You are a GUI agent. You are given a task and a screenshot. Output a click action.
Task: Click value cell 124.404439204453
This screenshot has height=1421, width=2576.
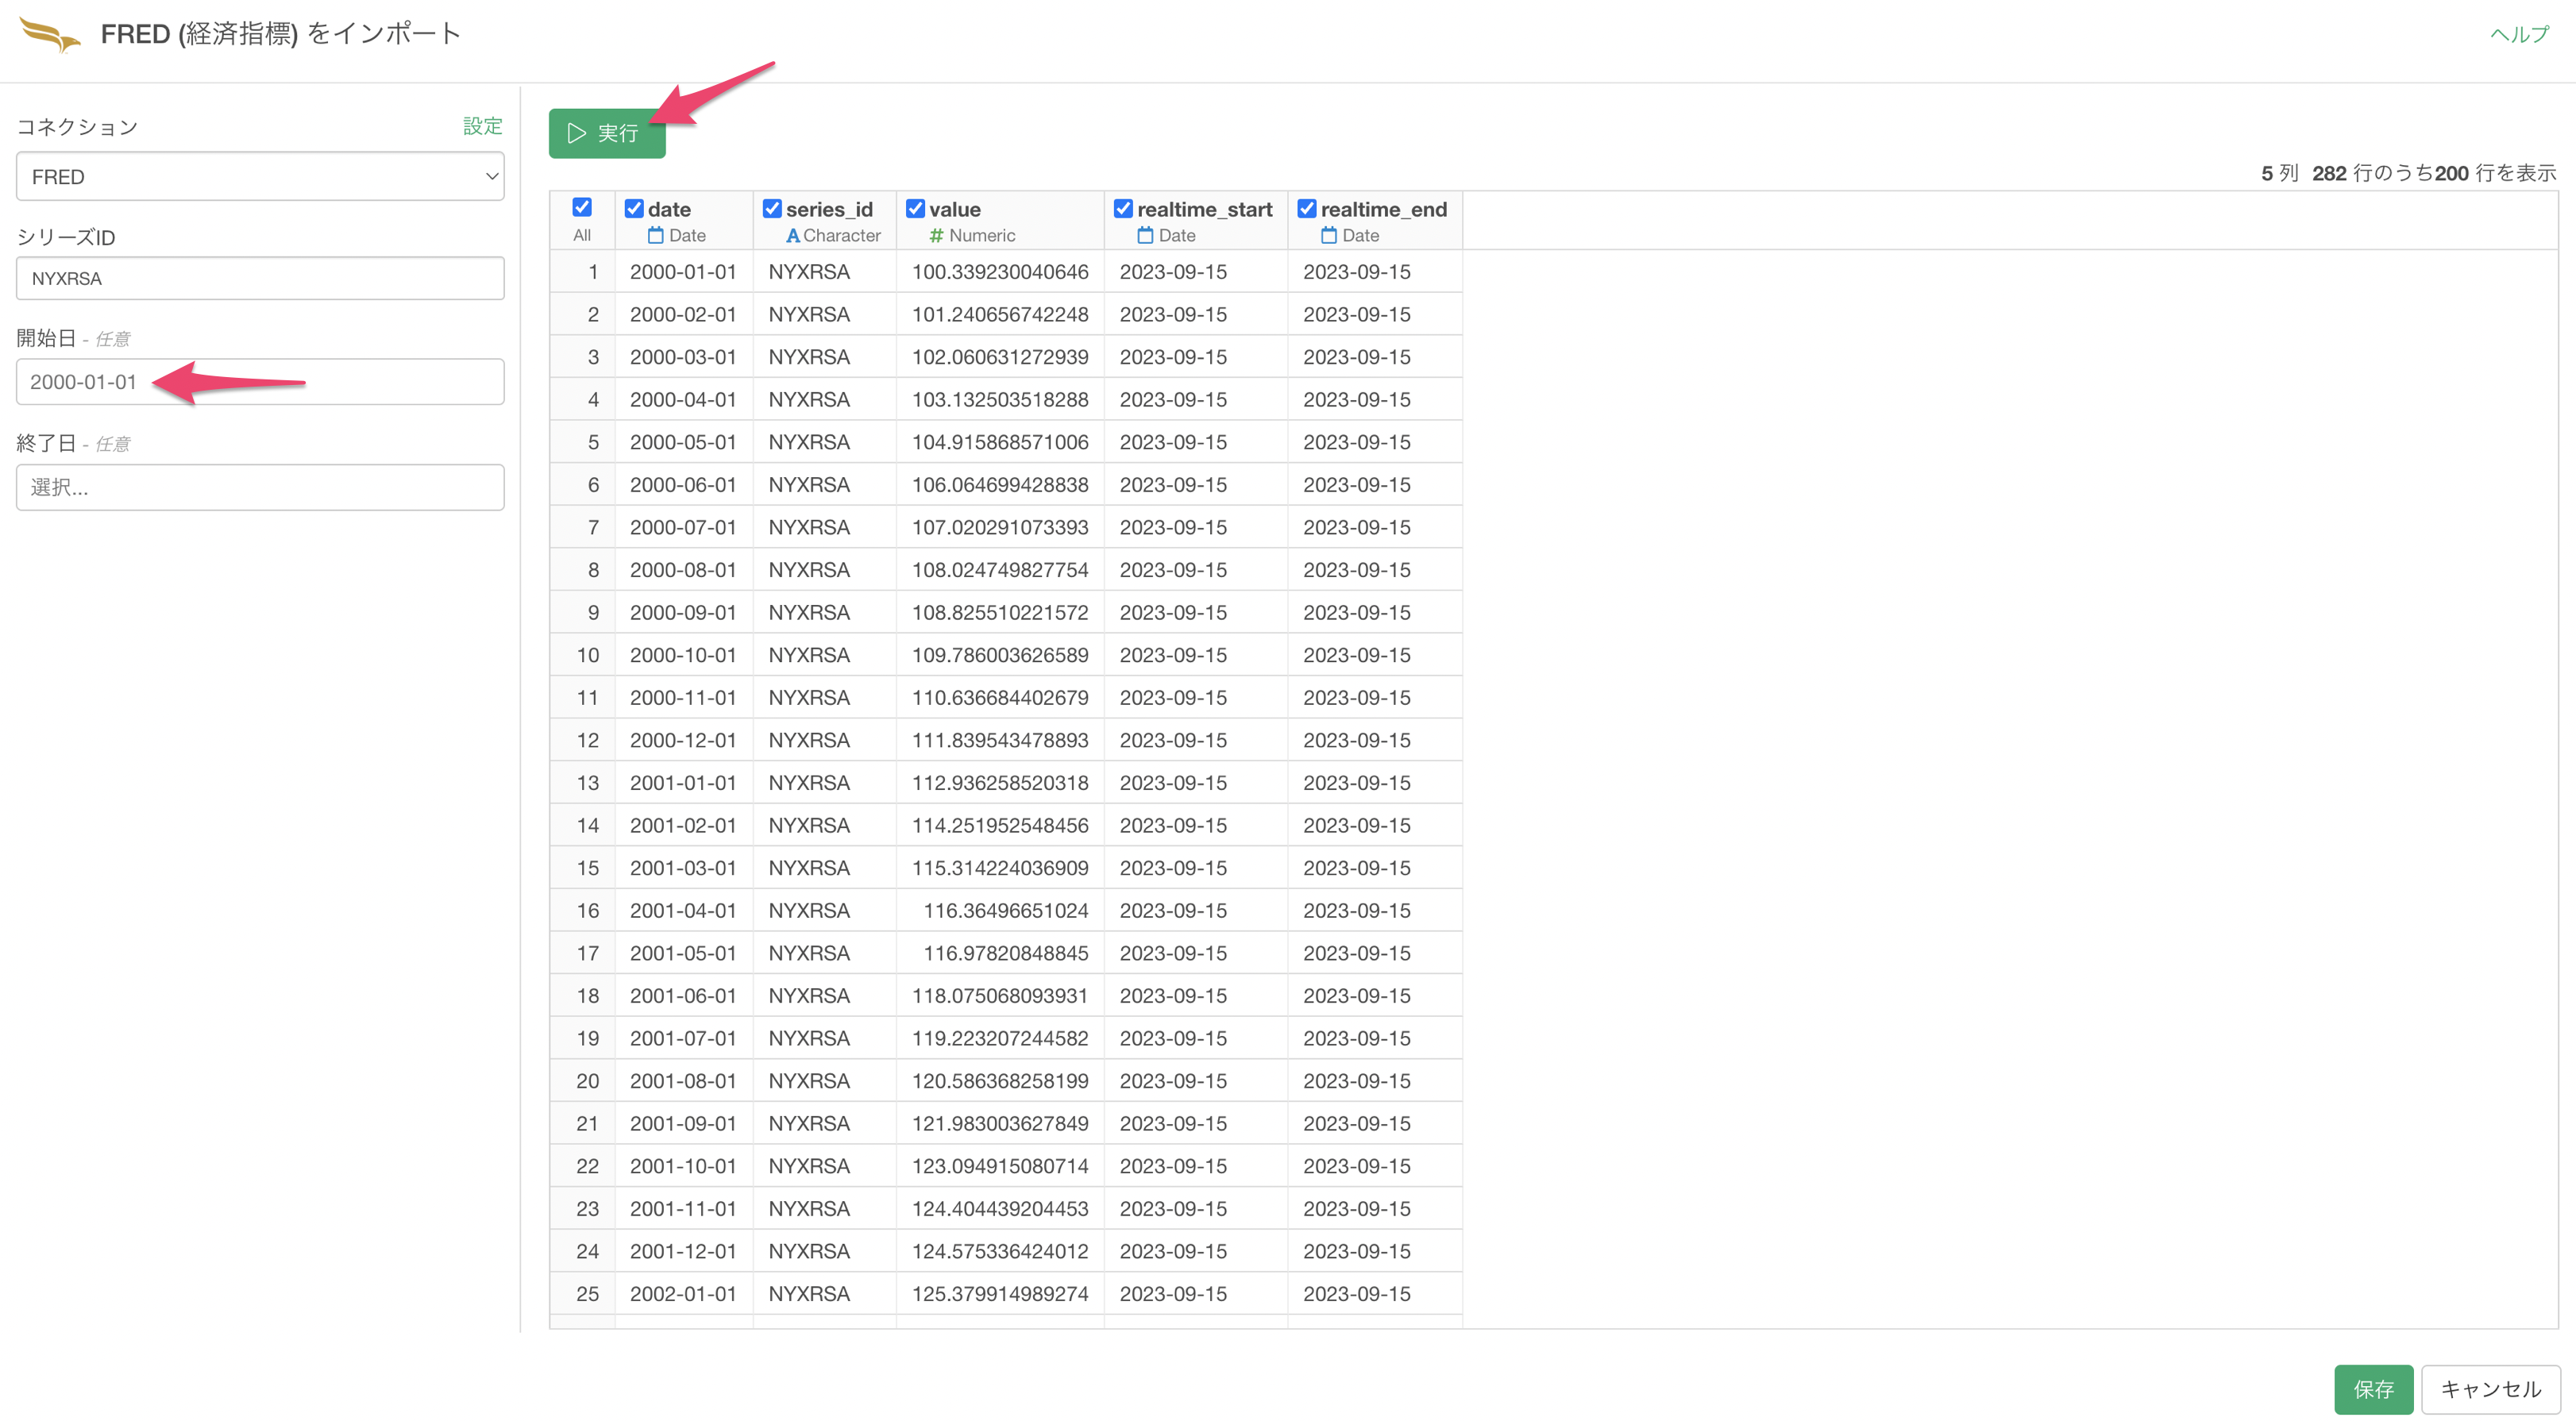(1000, 1209)
